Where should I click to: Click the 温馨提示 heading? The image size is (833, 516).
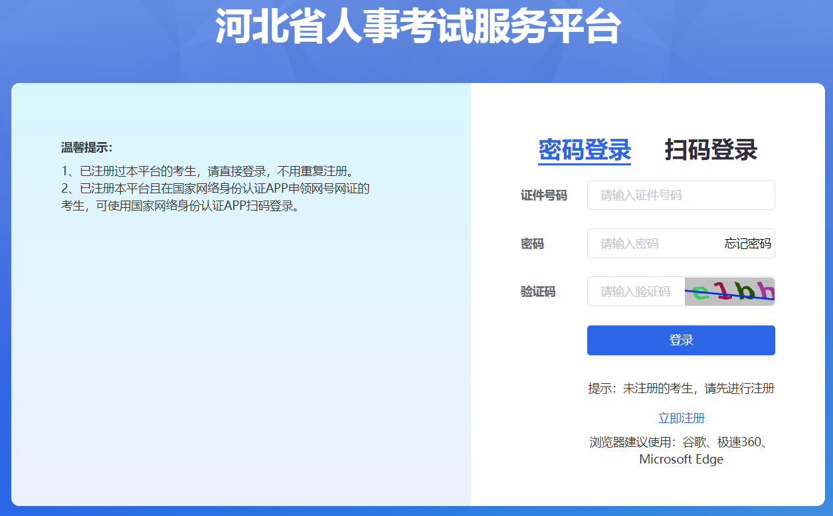coord(87,147)
